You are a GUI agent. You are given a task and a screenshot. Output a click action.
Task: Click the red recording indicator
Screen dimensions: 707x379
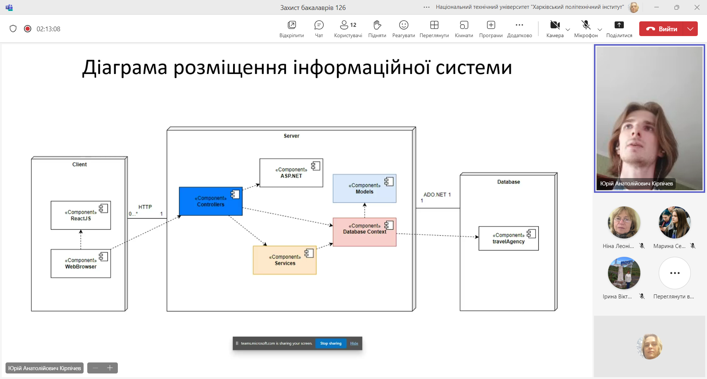(x=28, y=29)
